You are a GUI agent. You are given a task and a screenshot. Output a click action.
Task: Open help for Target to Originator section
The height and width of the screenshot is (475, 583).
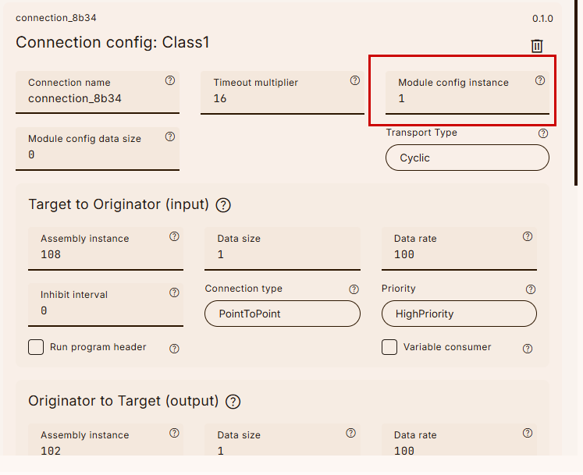click(223, 205)
